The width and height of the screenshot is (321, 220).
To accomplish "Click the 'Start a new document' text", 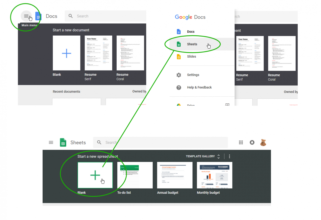I will click(71, 30).
